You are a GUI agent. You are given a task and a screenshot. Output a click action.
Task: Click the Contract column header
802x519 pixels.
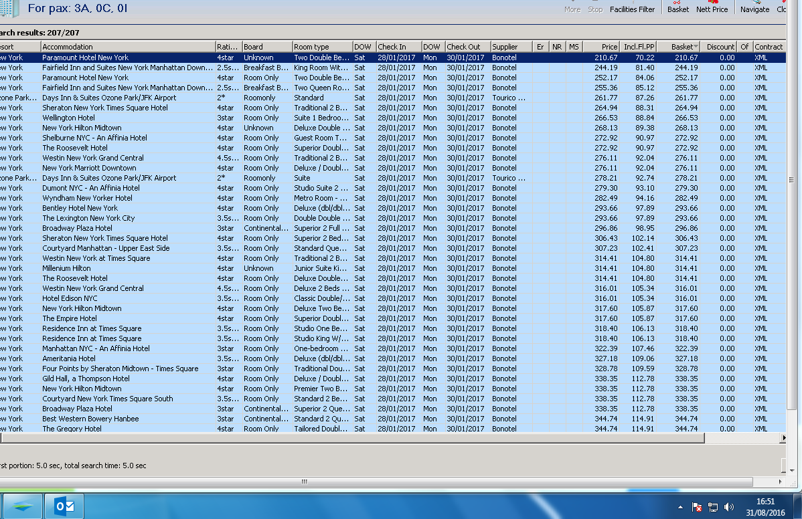click(x=769, y=47)
